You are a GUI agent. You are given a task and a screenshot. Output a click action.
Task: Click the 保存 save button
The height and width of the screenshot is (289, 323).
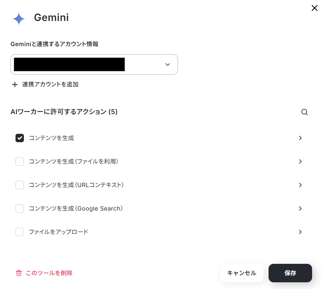point(290,273)
